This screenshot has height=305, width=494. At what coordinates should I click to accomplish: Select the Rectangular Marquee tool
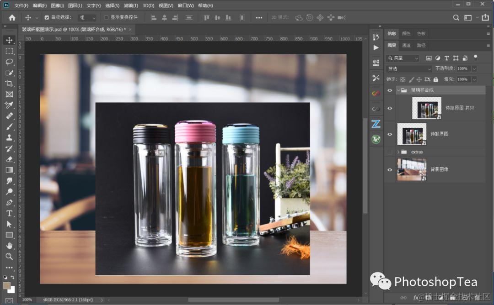click(x=9, y=51)
